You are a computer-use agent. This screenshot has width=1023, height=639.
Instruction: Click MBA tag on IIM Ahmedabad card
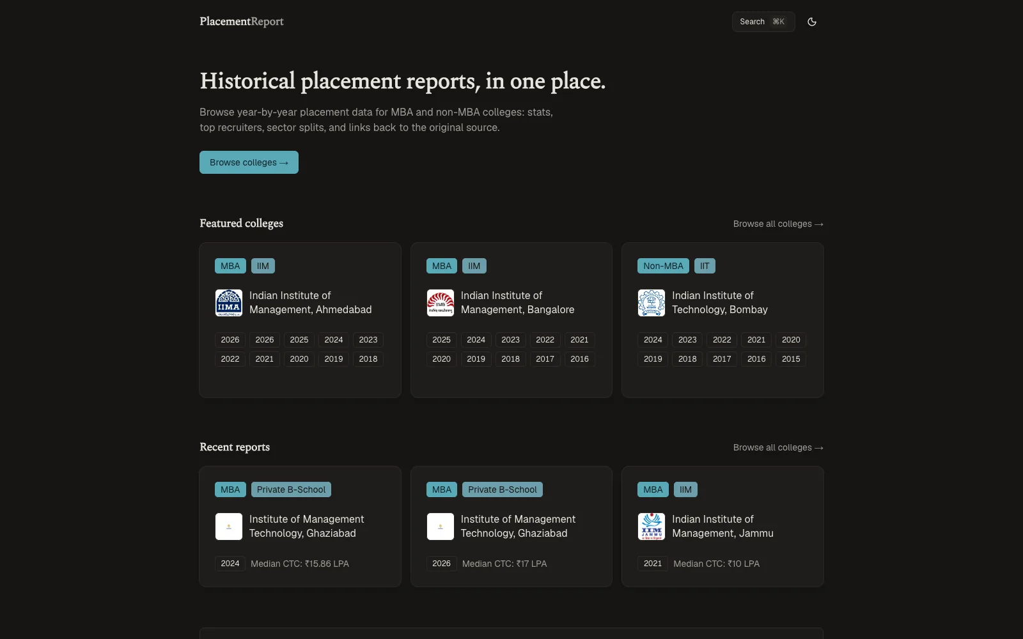tap(230, 266)
